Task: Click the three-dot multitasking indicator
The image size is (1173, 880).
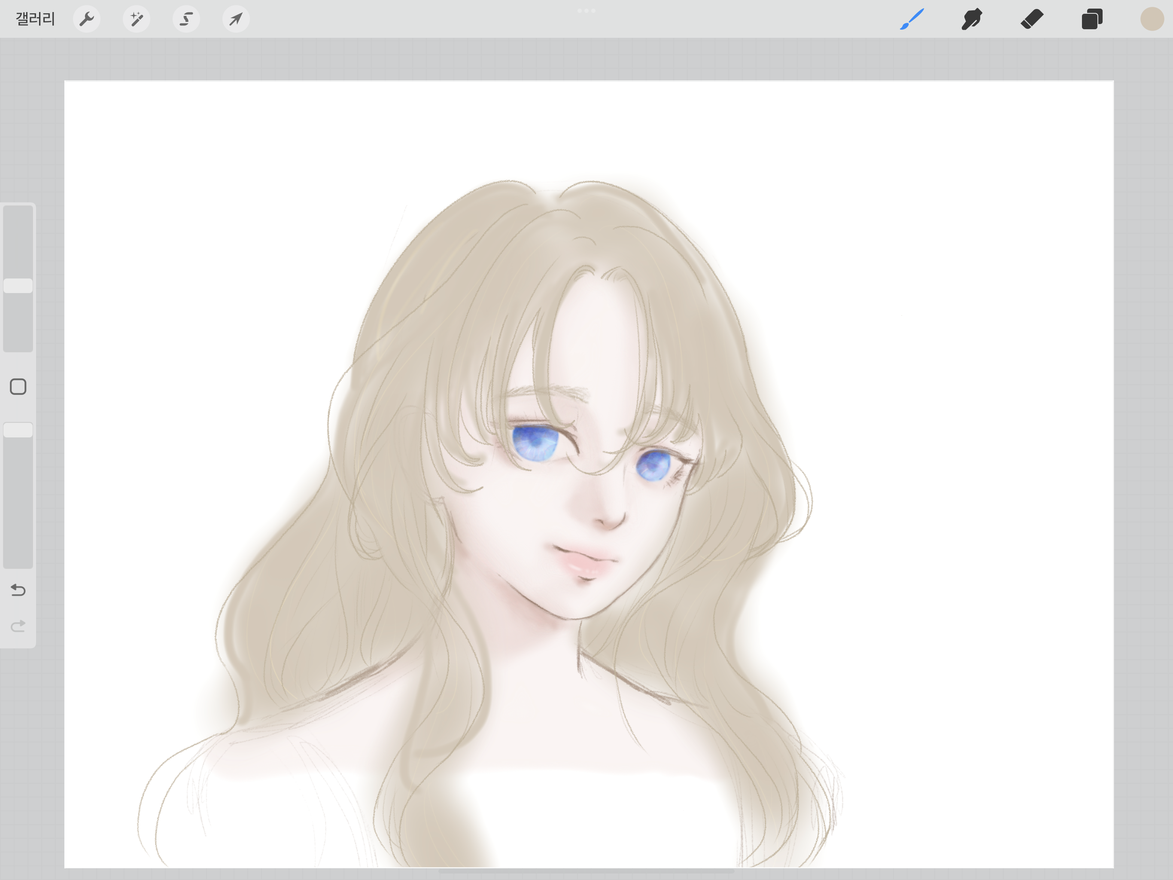Action: pos(586,11)
